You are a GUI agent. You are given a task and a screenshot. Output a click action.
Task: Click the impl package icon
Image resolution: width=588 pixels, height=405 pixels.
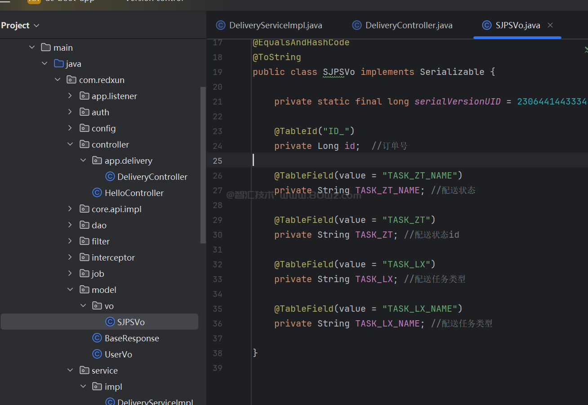point(97,387)
